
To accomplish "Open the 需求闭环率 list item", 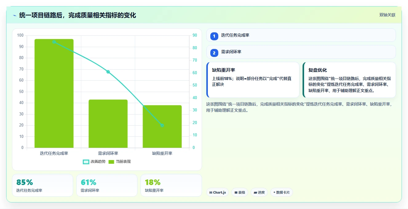I will click(x=301, y=52).
